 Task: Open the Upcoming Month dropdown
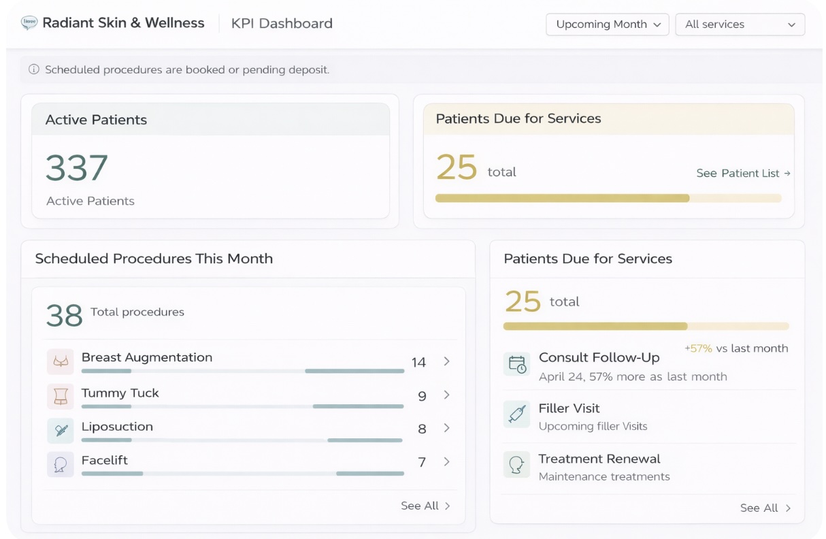tap(606, 24)
